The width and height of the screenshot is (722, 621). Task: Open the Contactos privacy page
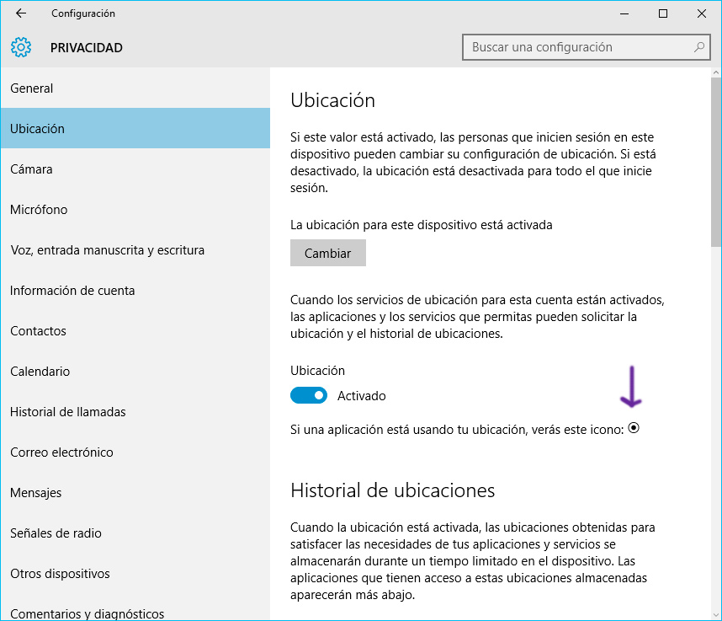38,331
